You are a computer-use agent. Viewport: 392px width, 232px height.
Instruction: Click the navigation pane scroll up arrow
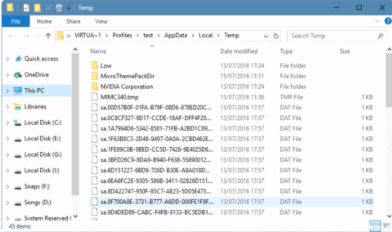[75, 50]
